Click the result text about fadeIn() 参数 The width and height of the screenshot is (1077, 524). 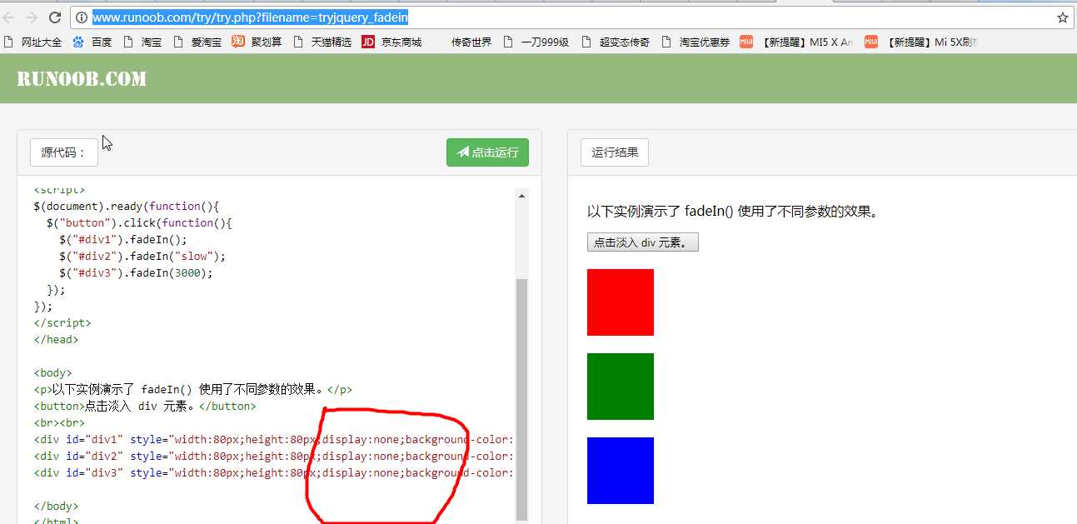pos(733,211)
